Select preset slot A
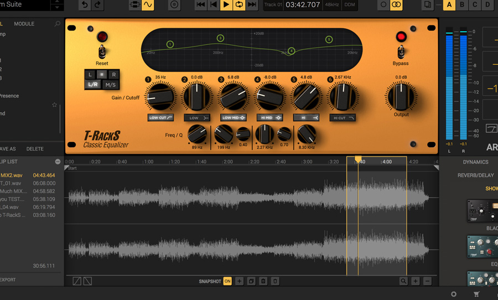Viewport: 498px width, 300px height. pyautogui.click(x=449, y=5)
